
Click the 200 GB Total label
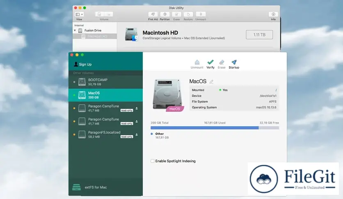click(160, 123)
